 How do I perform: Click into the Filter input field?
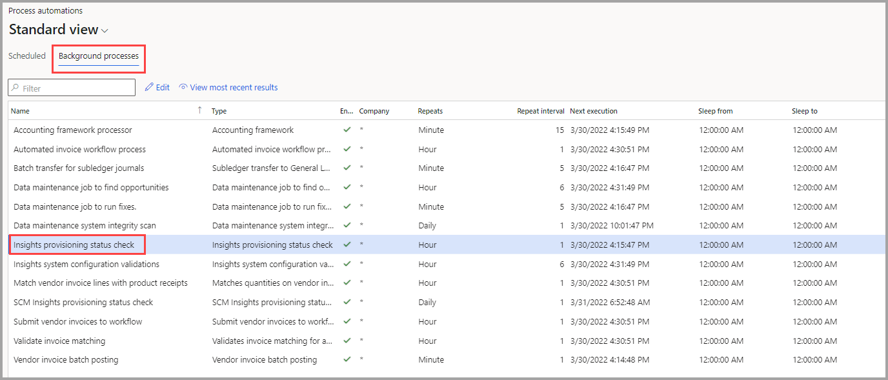coord(72,88)
